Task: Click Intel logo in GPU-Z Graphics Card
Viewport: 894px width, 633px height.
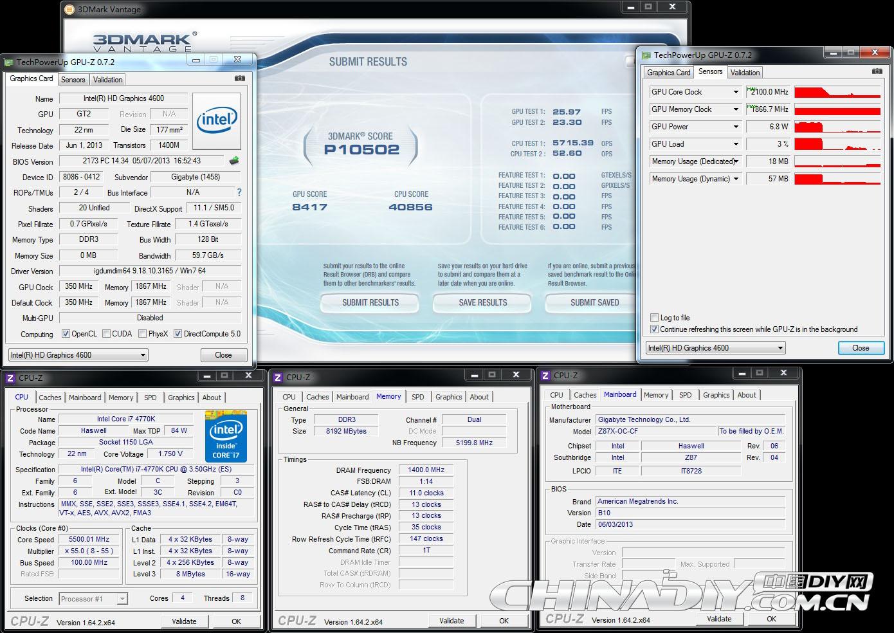Action: click(217, 122)
